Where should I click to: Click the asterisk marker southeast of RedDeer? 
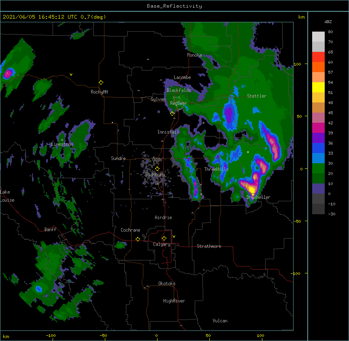[x=203, y=123]
